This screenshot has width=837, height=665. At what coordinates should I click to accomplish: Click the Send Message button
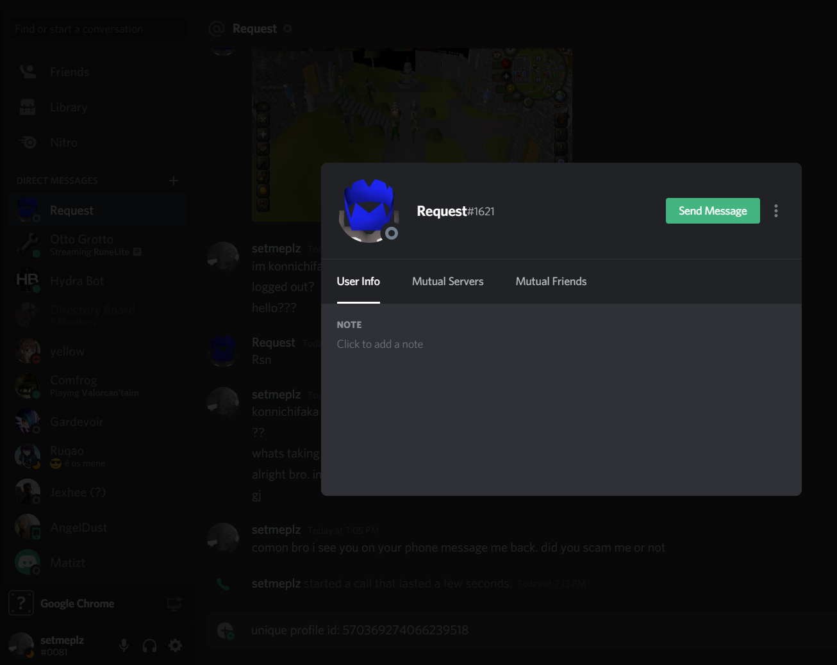point(713,211)
